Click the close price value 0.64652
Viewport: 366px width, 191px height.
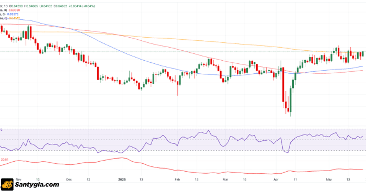62,6
